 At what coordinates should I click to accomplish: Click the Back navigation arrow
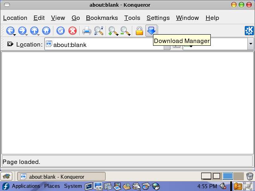[x=10, y=31]
